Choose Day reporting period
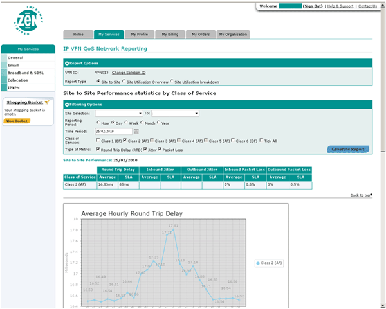The image size is (386, 309). pos(113,122)
